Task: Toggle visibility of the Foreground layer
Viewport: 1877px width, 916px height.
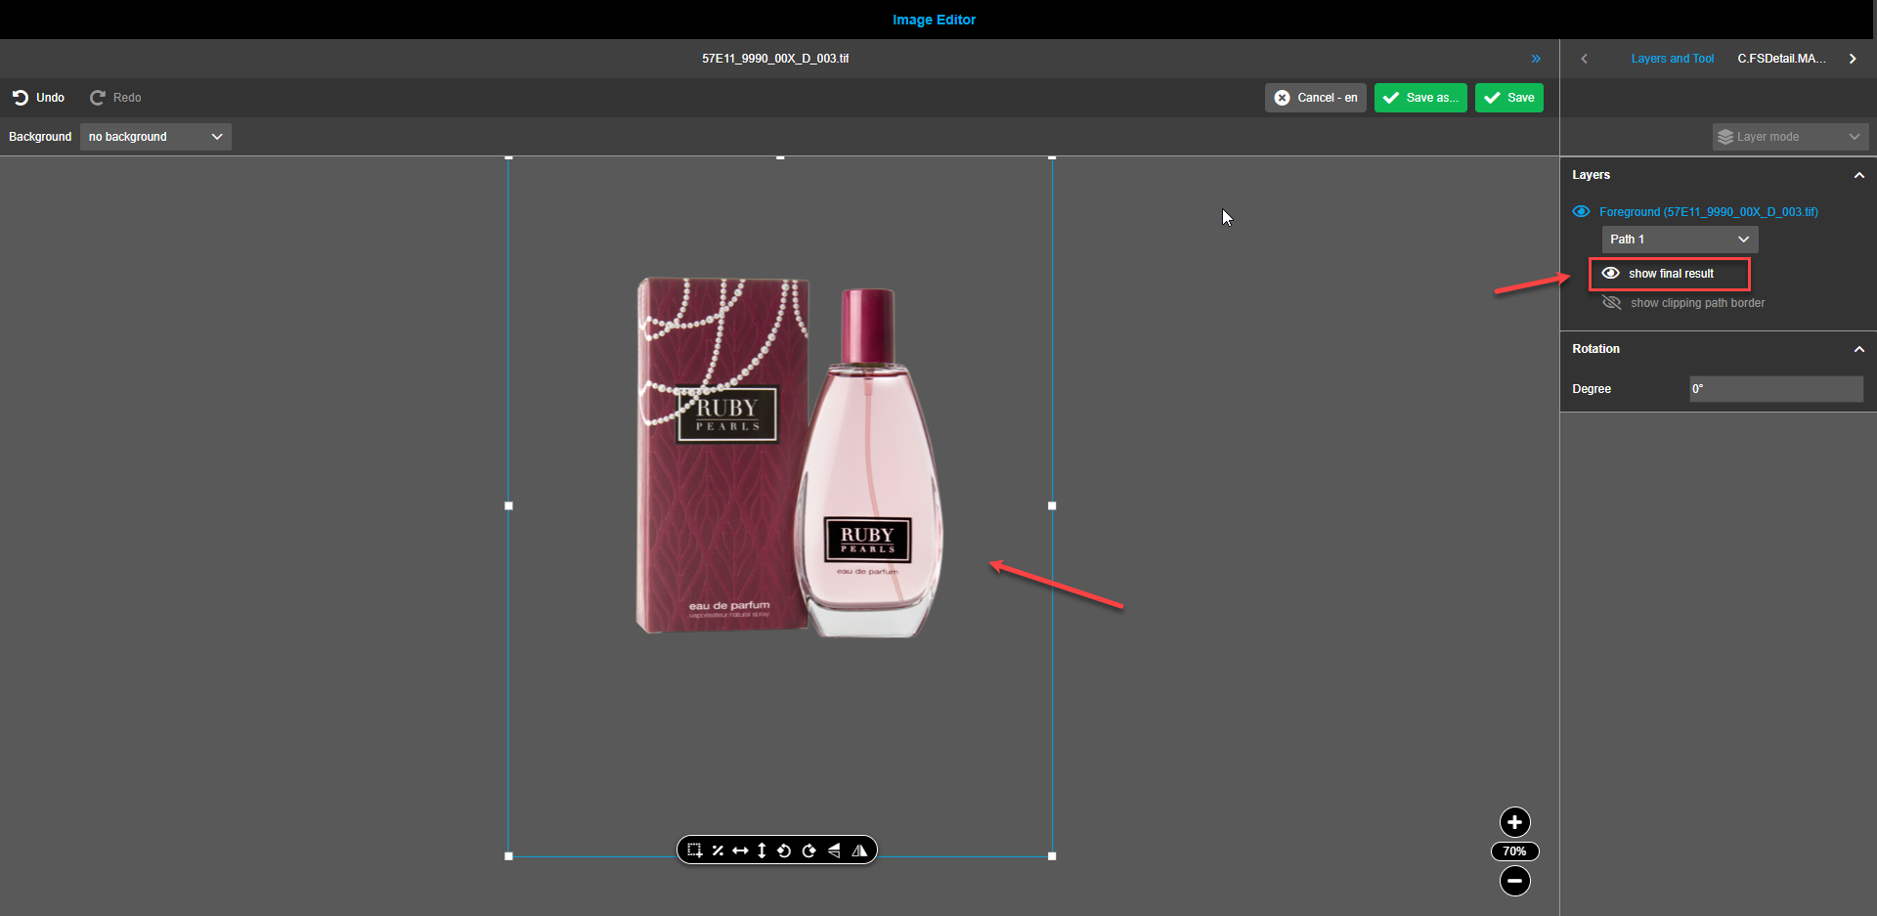Action: click(1582, 211)
